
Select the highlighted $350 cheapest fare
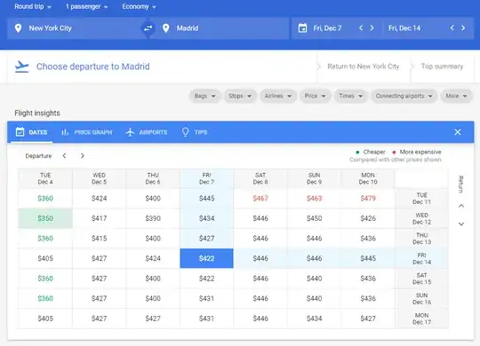[45, 218]
